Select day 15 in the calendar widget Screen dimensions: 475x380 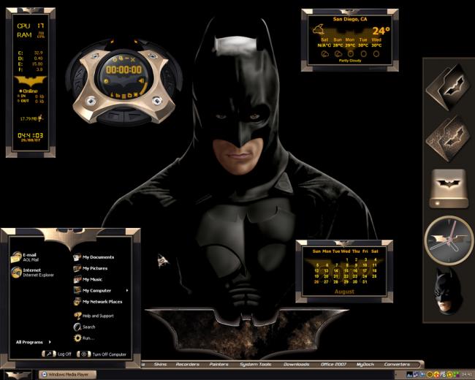tap(346, 270)
